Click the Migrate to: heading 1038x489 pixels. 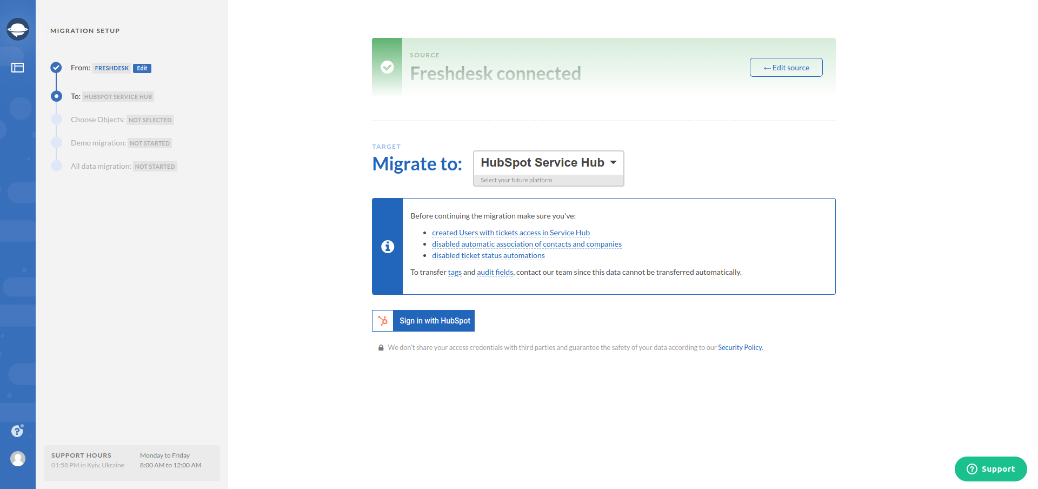coord(417,163)
